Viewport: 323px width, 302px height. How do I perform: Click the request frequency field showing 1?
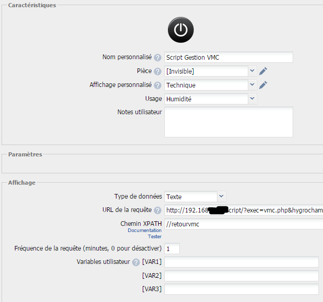[172, 249]
